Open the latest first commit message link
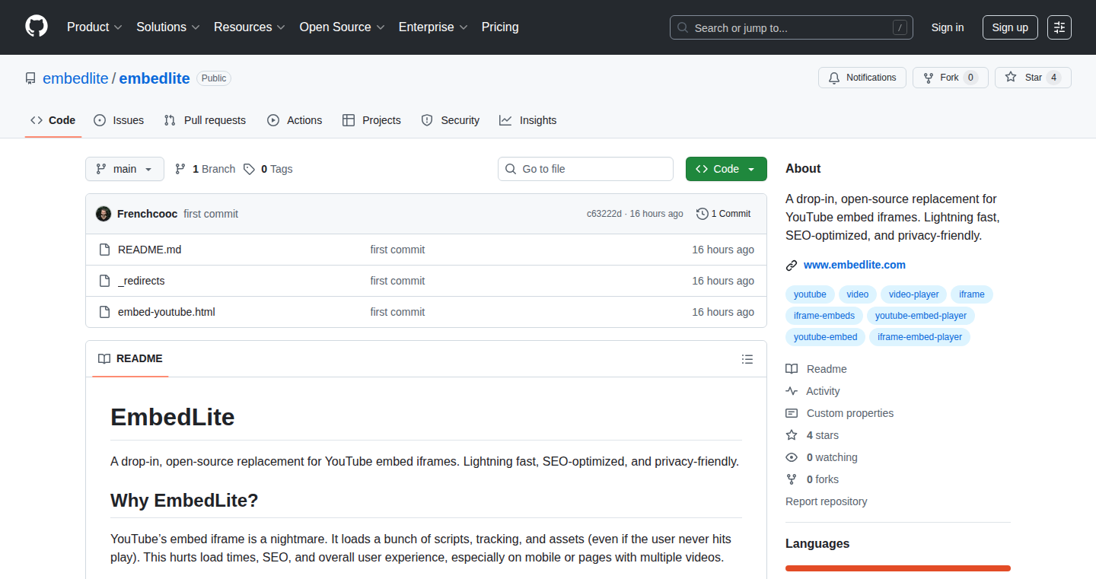This screenshot has width=1096, height=579. 211,214
